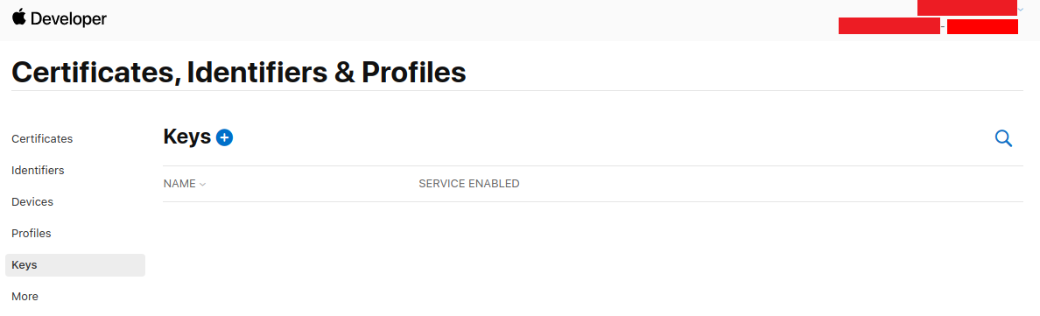Click the blue plus icon beside Keys
Screen dimensions: 1040x316
pos(225,137)
